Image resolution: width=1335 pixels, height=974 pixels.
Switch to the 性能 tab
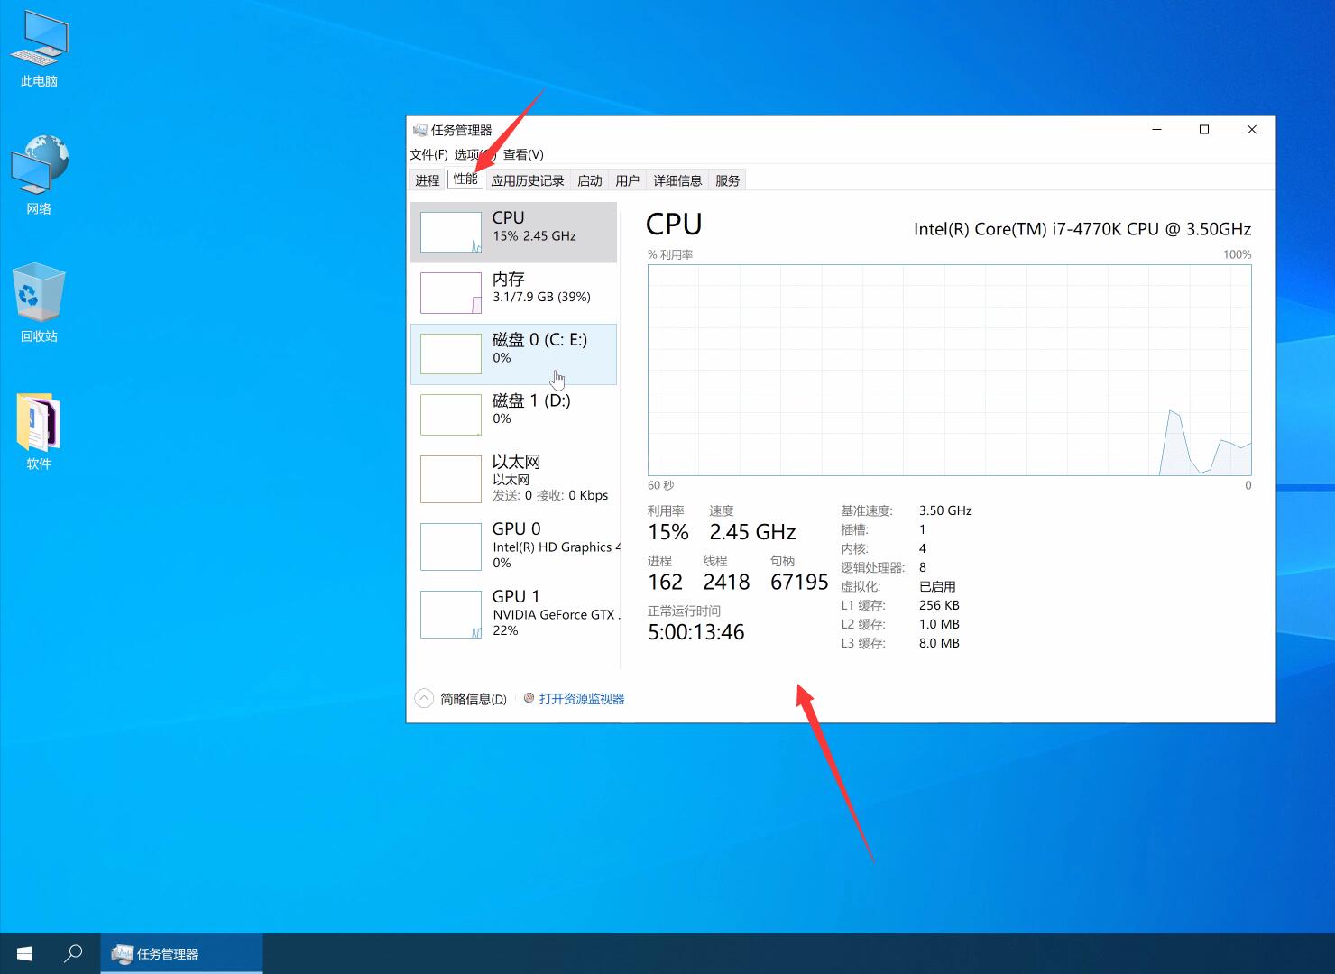(465, 179)
